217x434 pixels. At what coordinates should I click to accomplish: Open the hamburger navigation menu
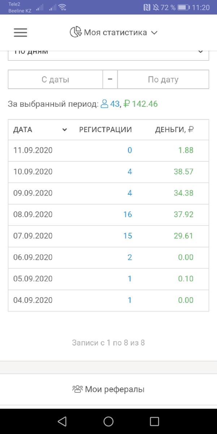pyautogui.click(x=21, y=33)
